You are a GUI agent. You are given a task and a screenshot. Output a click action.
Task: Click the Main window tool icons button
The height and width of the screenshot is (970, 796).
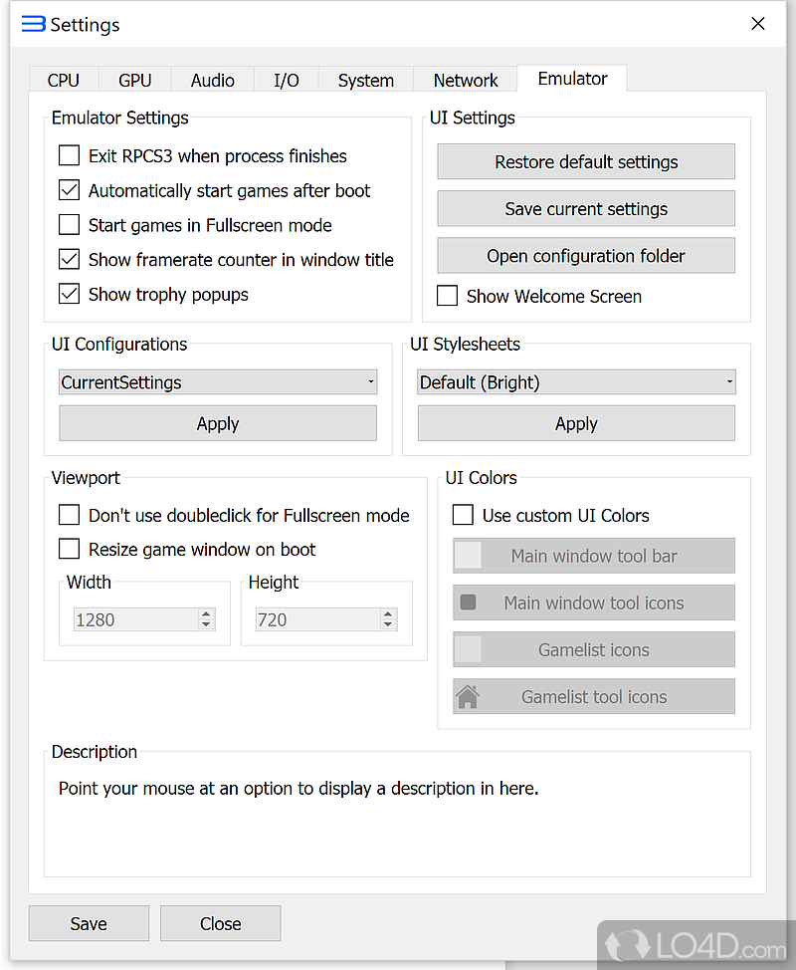click(594, 603)
